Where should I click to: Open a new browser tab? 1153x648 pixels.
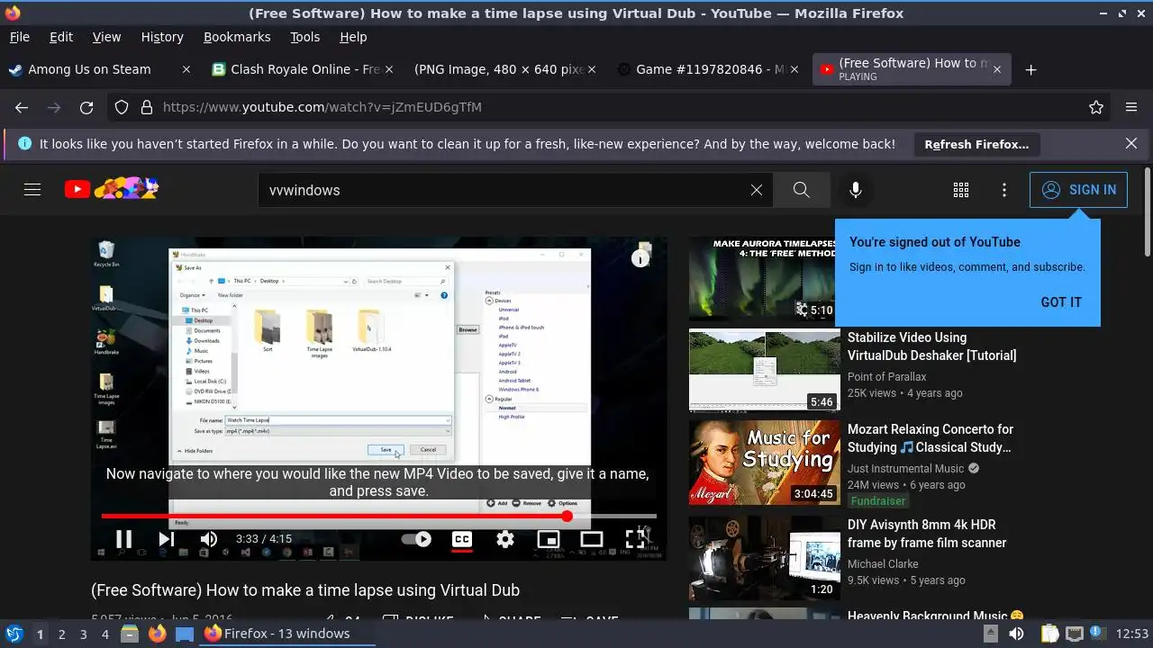click(1031, 69)
